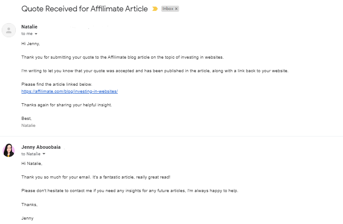
Task: Click the gray Natalie signature text
Action: (28, 125)
